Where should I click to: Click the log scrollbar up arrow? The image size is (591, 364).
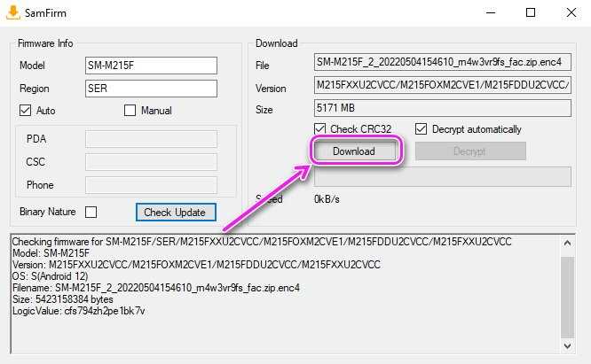point(567,244)
